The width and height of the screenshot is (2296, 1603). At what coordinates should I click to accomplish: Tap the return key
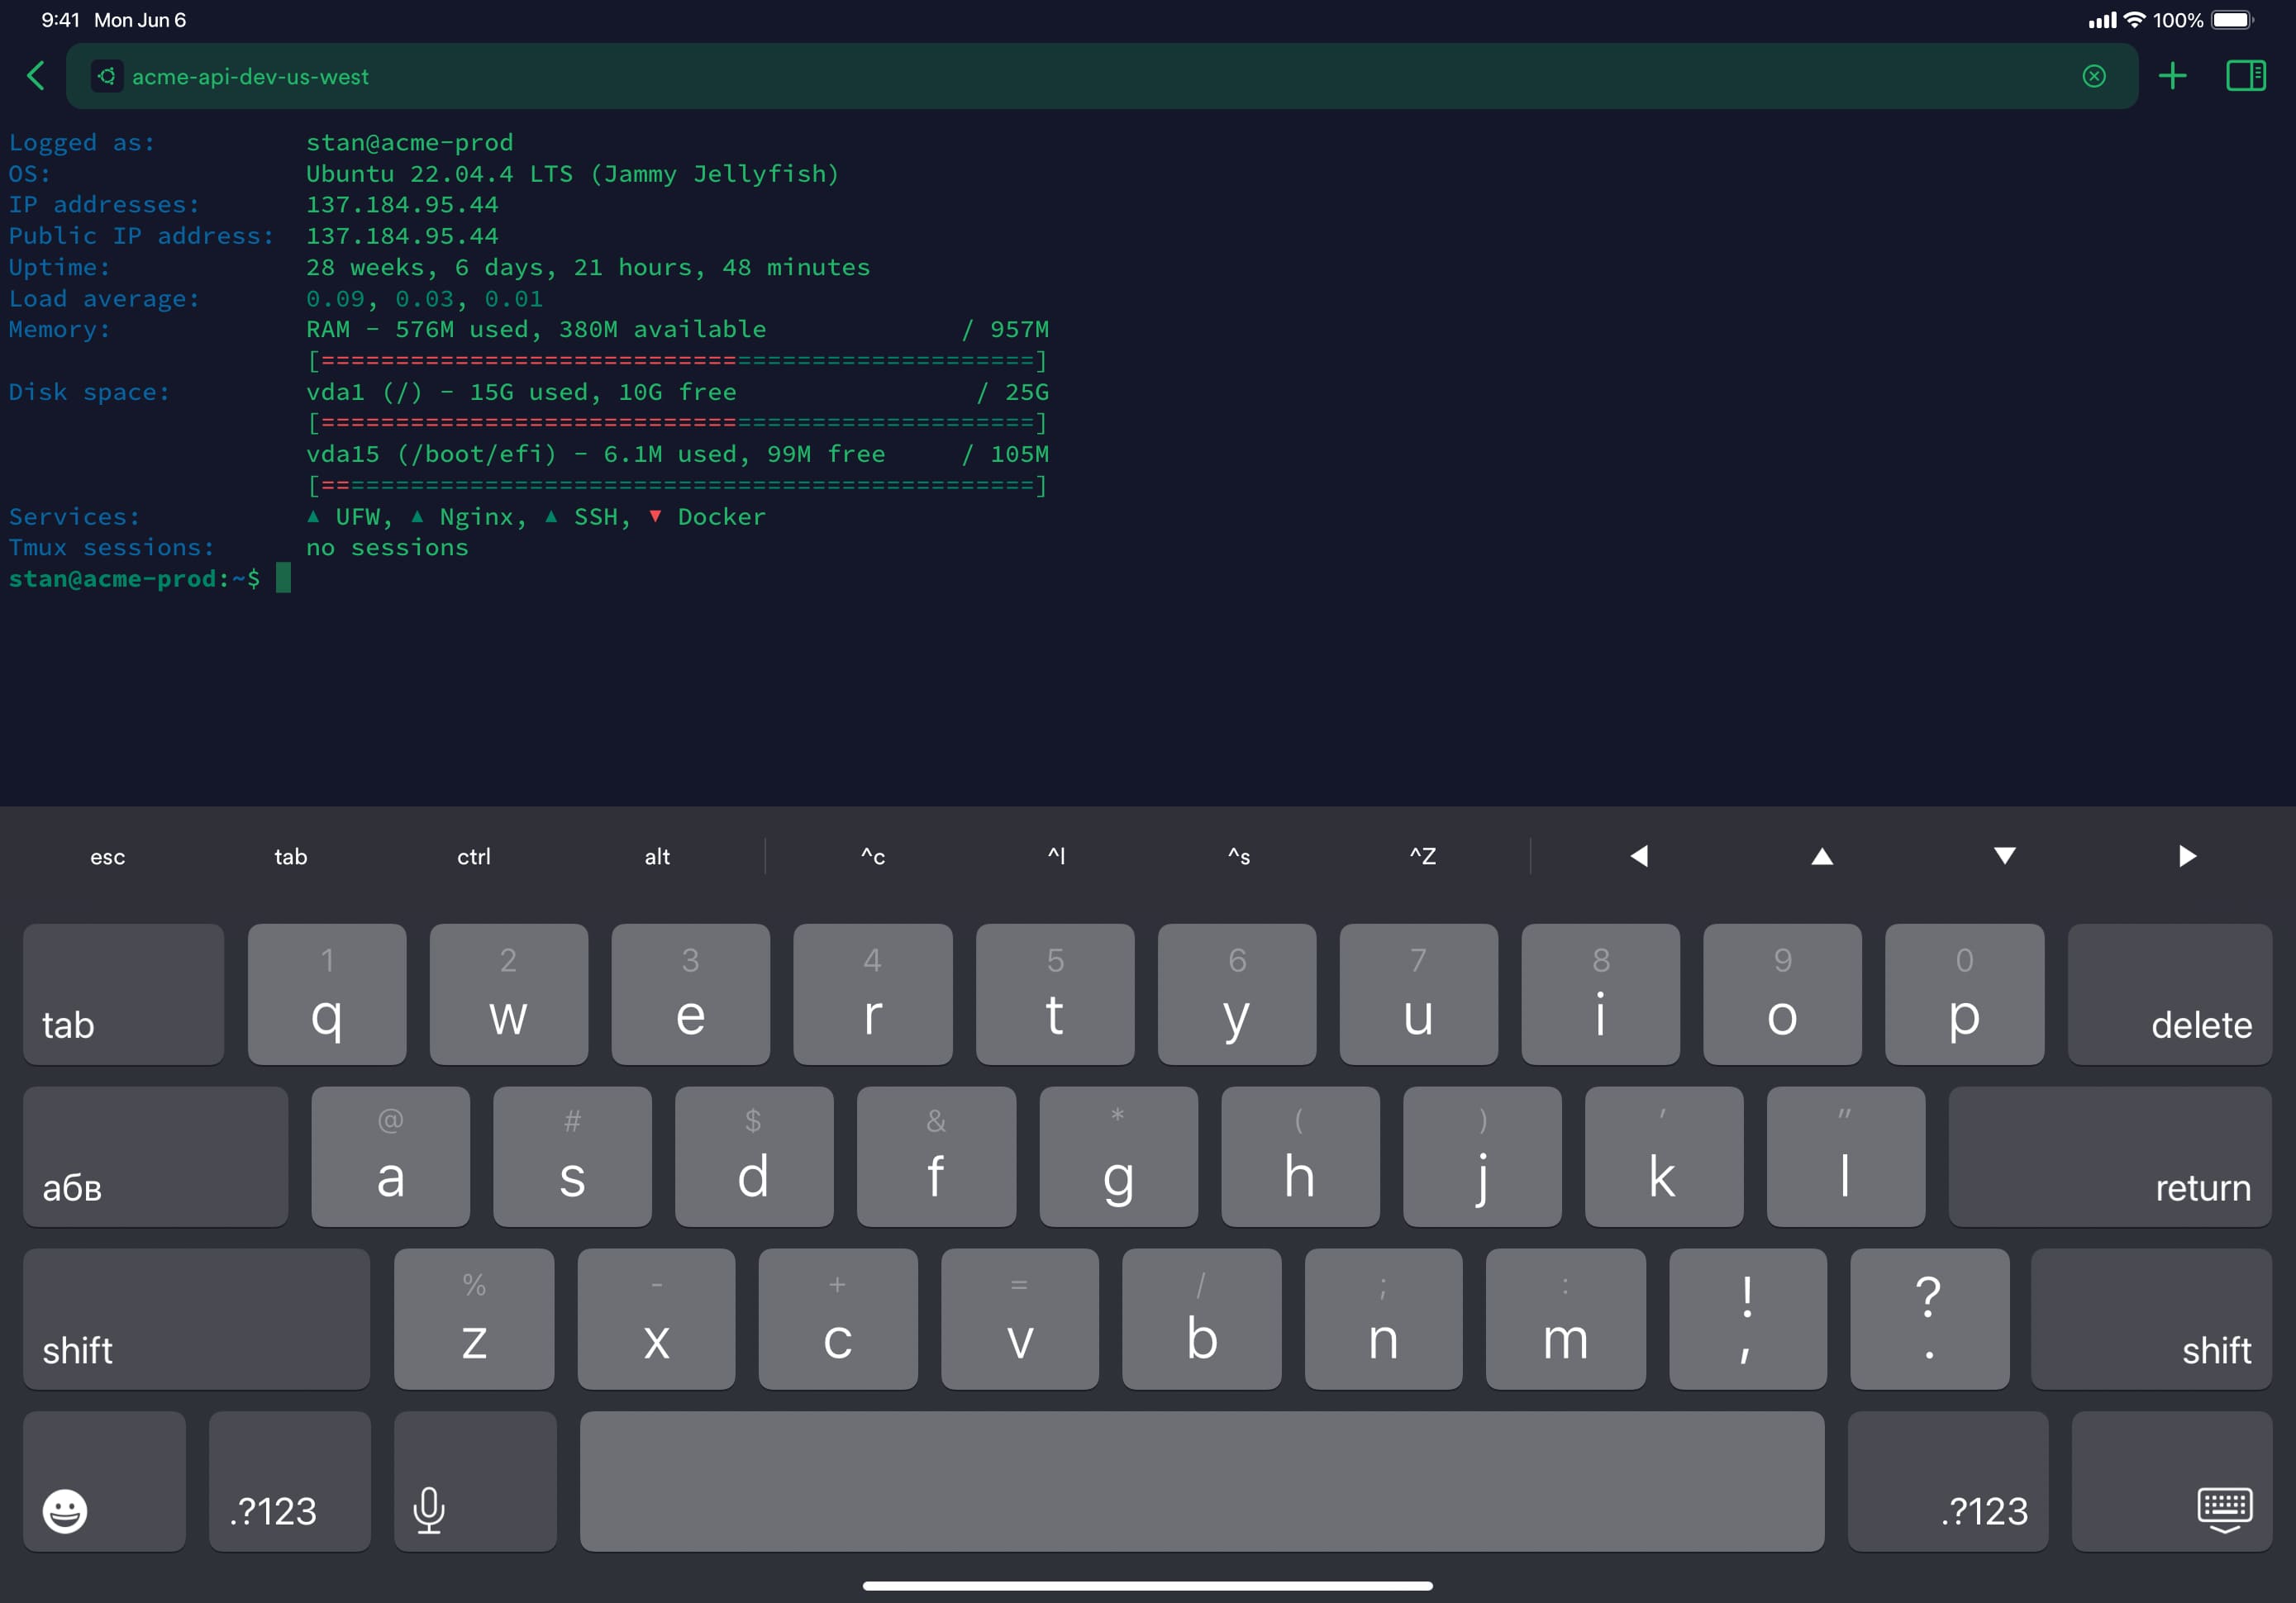tap(2110, 1157)
